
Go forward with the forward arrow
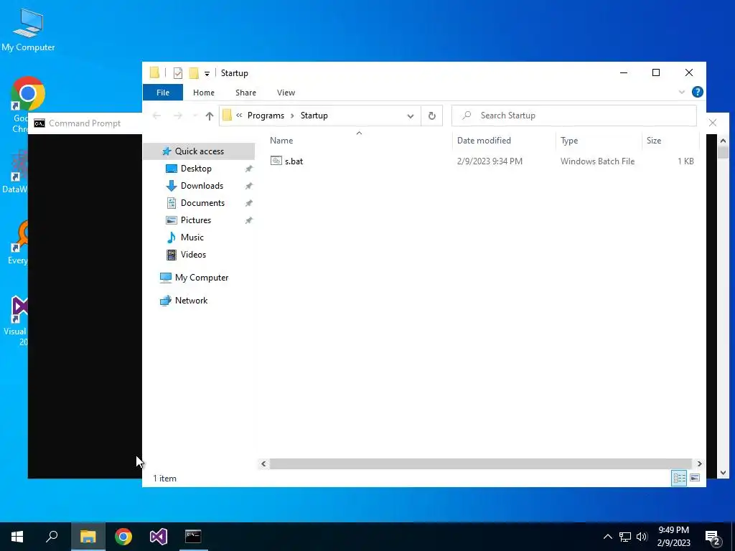(x=178, y=116)
